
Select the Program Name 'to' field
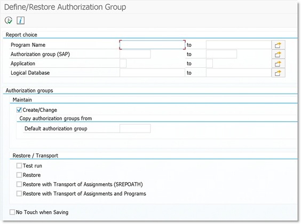239,45
